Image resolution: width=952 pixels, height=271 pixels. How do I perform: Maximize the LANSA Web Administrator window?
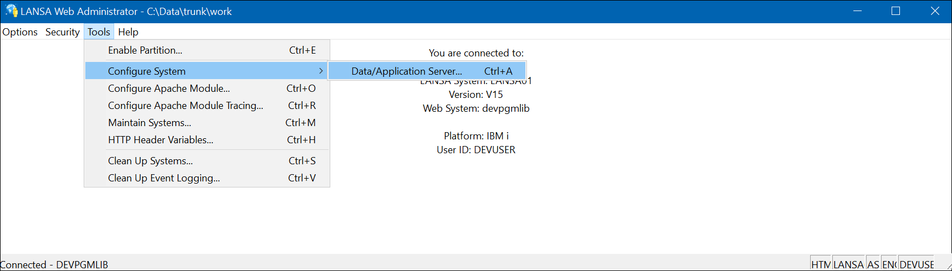pos(895,11)
